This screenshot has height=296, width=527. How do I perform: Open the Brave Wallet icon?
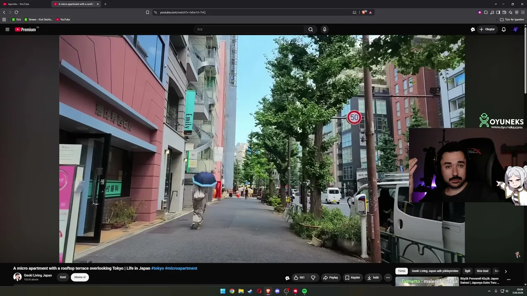click(x=504, y=12)
